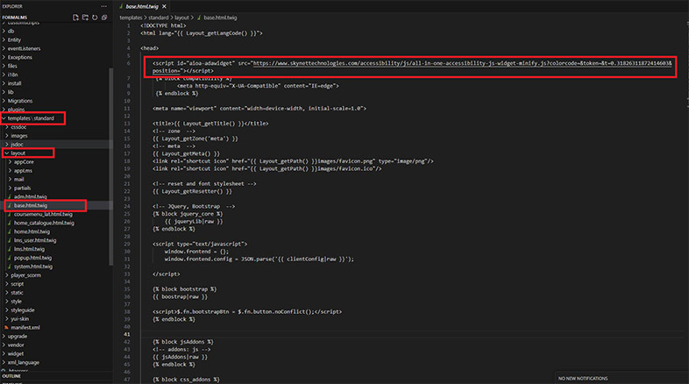Expand the i18n folder

[13, 75]
